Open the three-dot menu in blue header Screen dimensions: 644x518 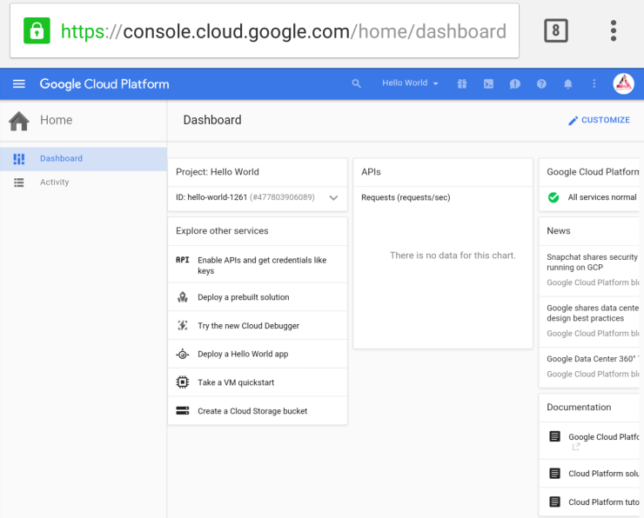[594, 84]
